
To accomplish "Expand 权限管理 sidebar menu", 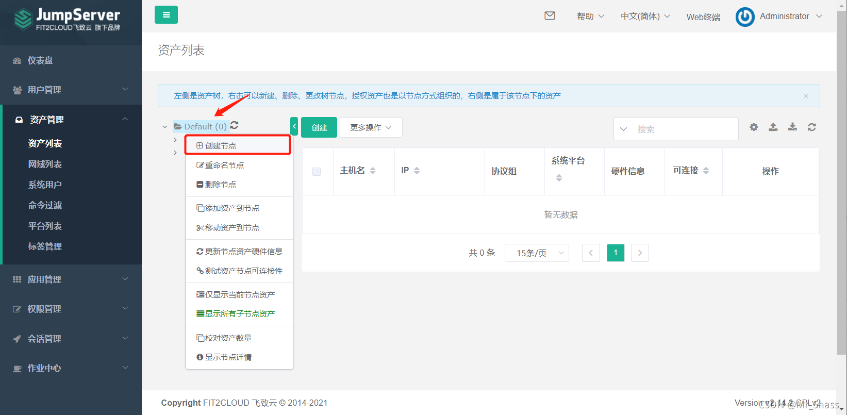I will pos(71,309).
